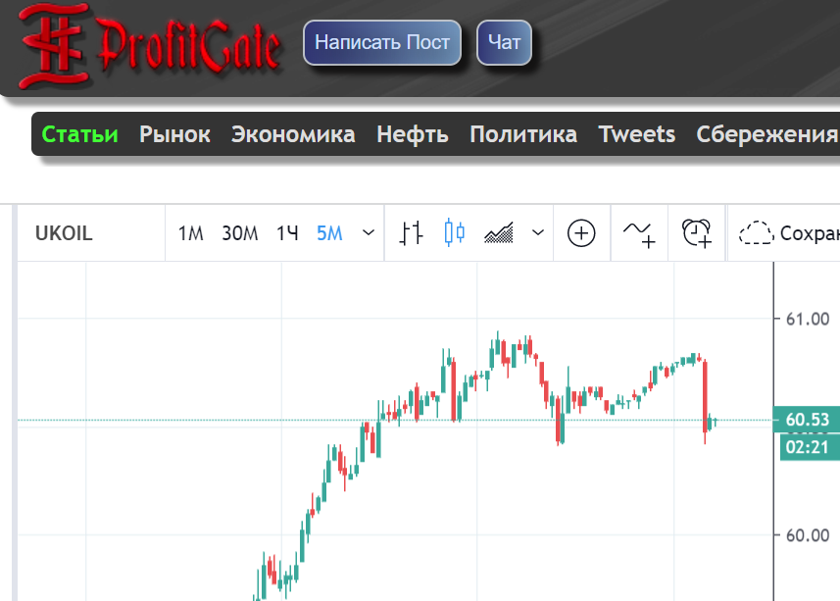
Task: Switch to the 1M timeframe
Action: [x=190, y=233]
